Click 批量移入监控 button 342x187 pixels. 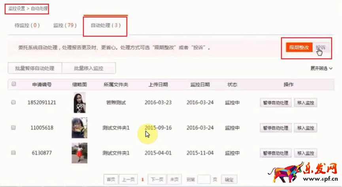pos(89,68)
